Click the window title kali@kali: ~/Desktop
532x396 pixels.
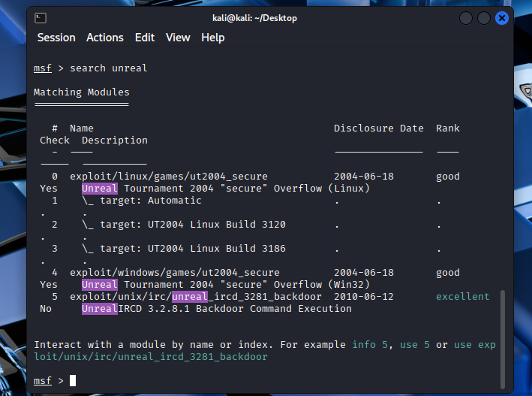click(254, 18)
